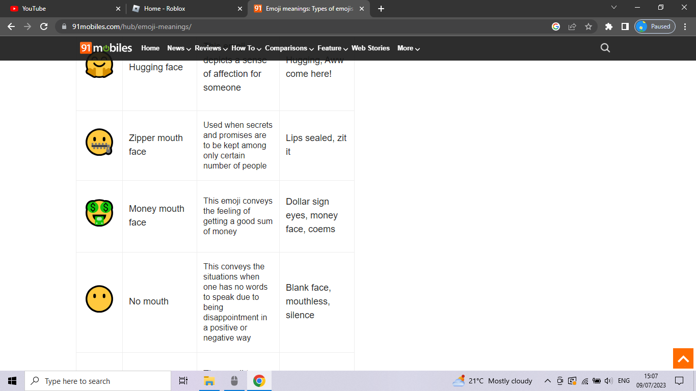Toggle the browser side panel icon
Viewport: 696px width, 391px height.
625,26
